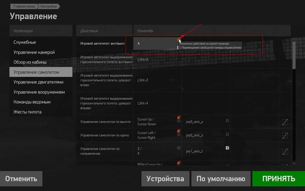
Task: Select the Команды ведомым category
Action: coord(41,102)
